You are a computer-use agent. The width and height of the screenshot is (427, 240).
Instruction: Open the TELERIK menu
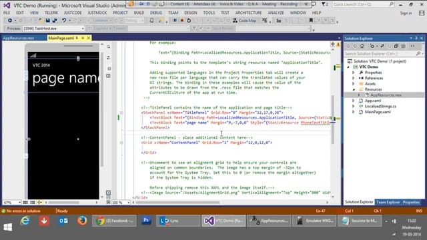click(51, 13)
